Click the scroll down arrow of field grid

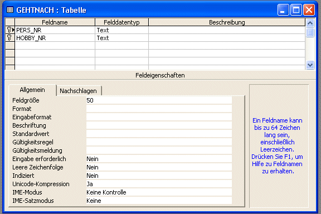click(x=310, y=65)
